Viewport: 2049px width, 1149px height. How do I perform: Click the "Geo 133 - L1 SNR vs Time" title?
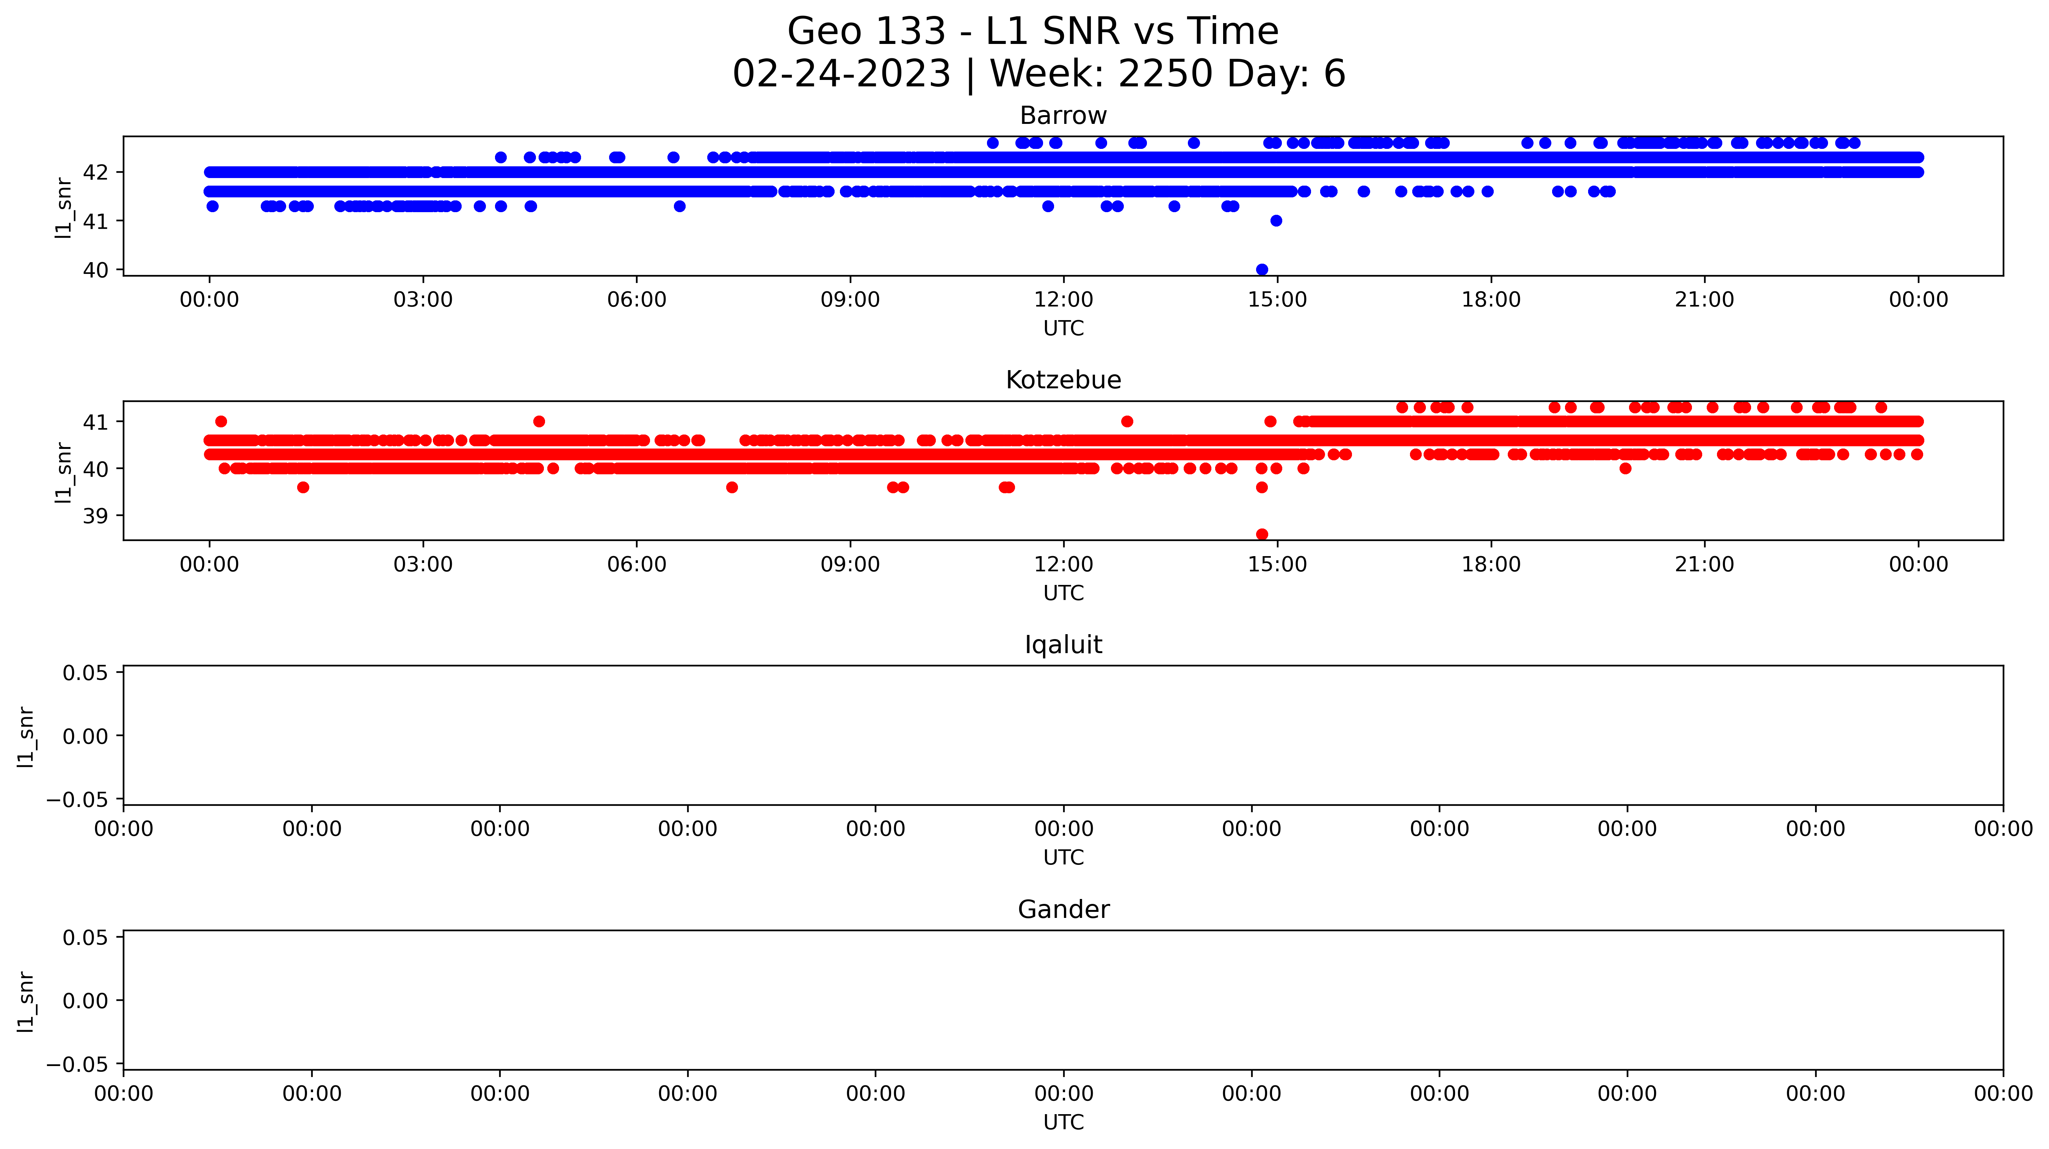pyautogui.click(x=1032, y=32)
